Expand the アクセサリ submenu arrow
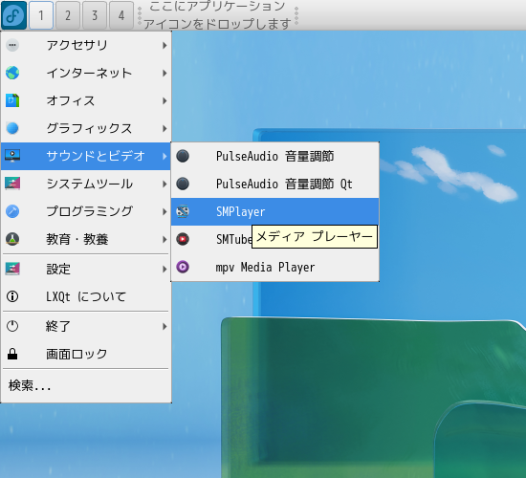This screenshot has width=526, height=478. [164, 45]
